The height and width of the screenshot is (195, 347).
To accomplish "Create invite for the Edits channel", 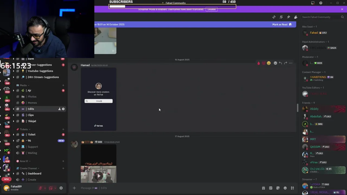I will [x=59, y=109].
